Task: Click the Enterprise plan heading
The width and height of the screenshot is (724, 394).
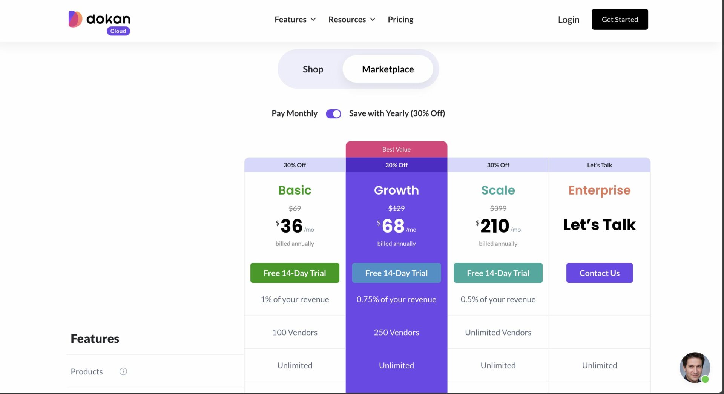Action: [599, 190]
